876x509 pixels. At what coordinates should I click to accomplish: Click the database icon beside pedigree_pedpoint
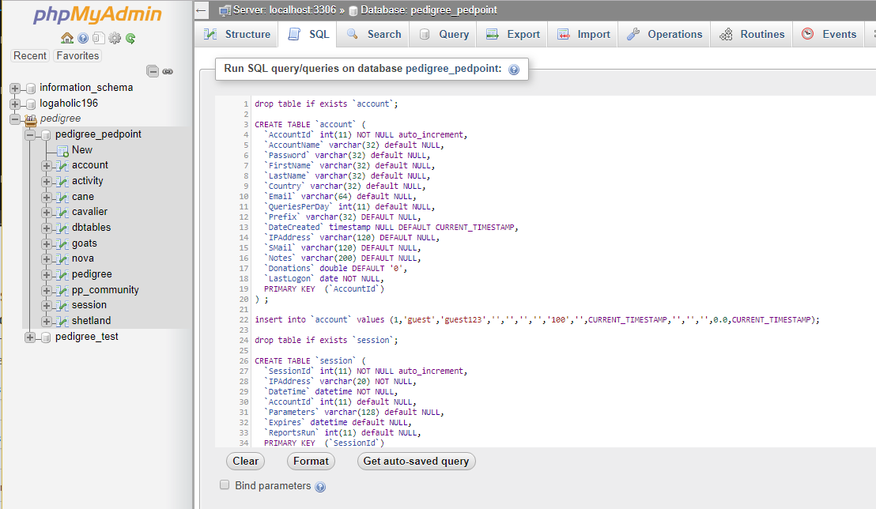47,134
